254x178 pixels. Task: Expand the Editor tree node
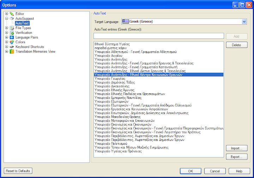(x=7, y=14)
